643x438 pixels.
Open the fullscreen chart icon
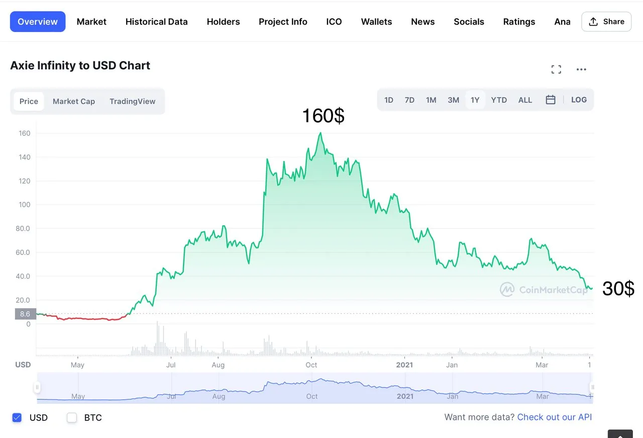coord(556,69)
